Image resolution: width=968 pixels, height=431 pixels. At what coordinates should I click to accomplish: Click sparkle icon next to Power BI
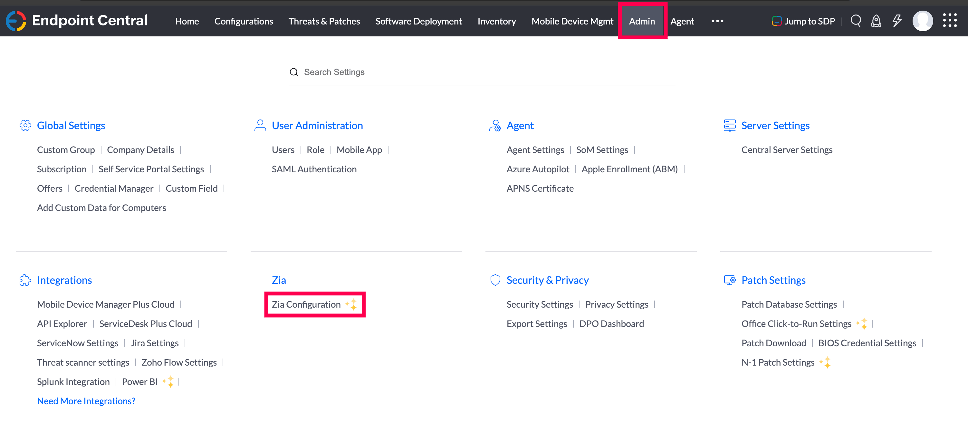click(168, 381)
